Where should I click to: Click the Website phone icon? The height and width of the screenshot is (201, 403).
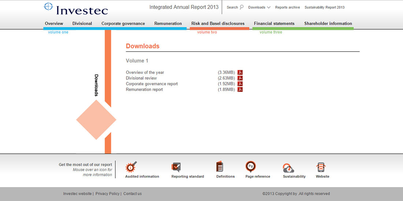click(x=321, y=167)
